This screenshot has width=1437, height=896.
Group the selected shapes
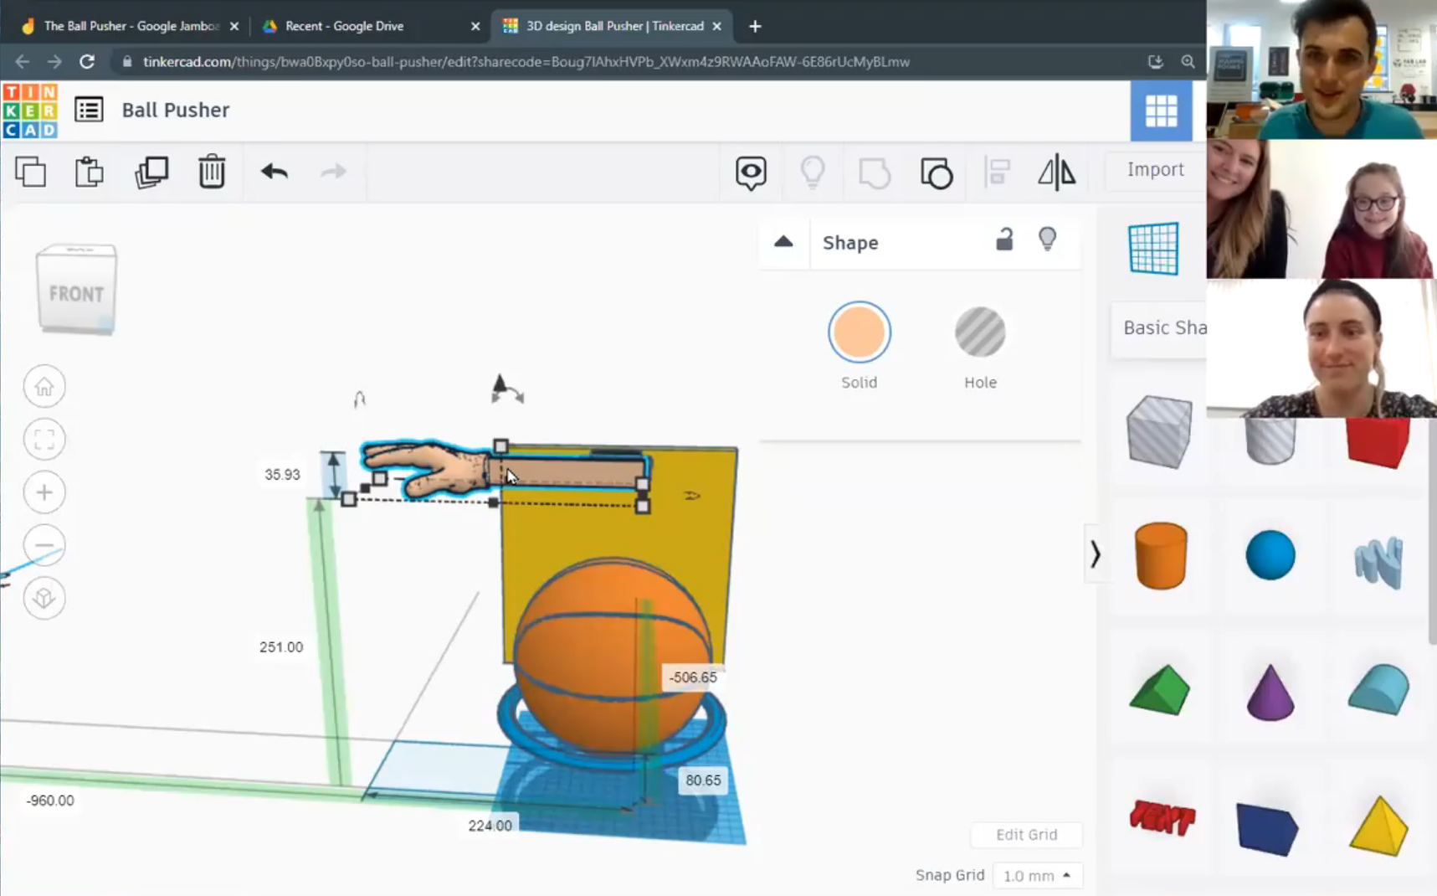click(x=937, y=173)
